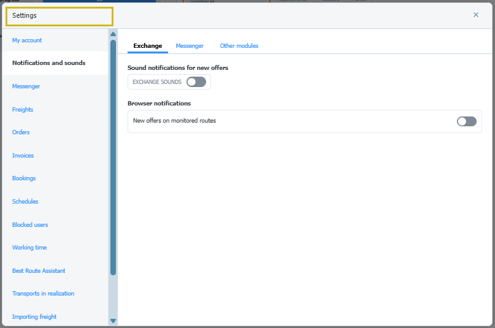
Task: Toggle the Exchange Sounds switch
Action: [196, 82]
